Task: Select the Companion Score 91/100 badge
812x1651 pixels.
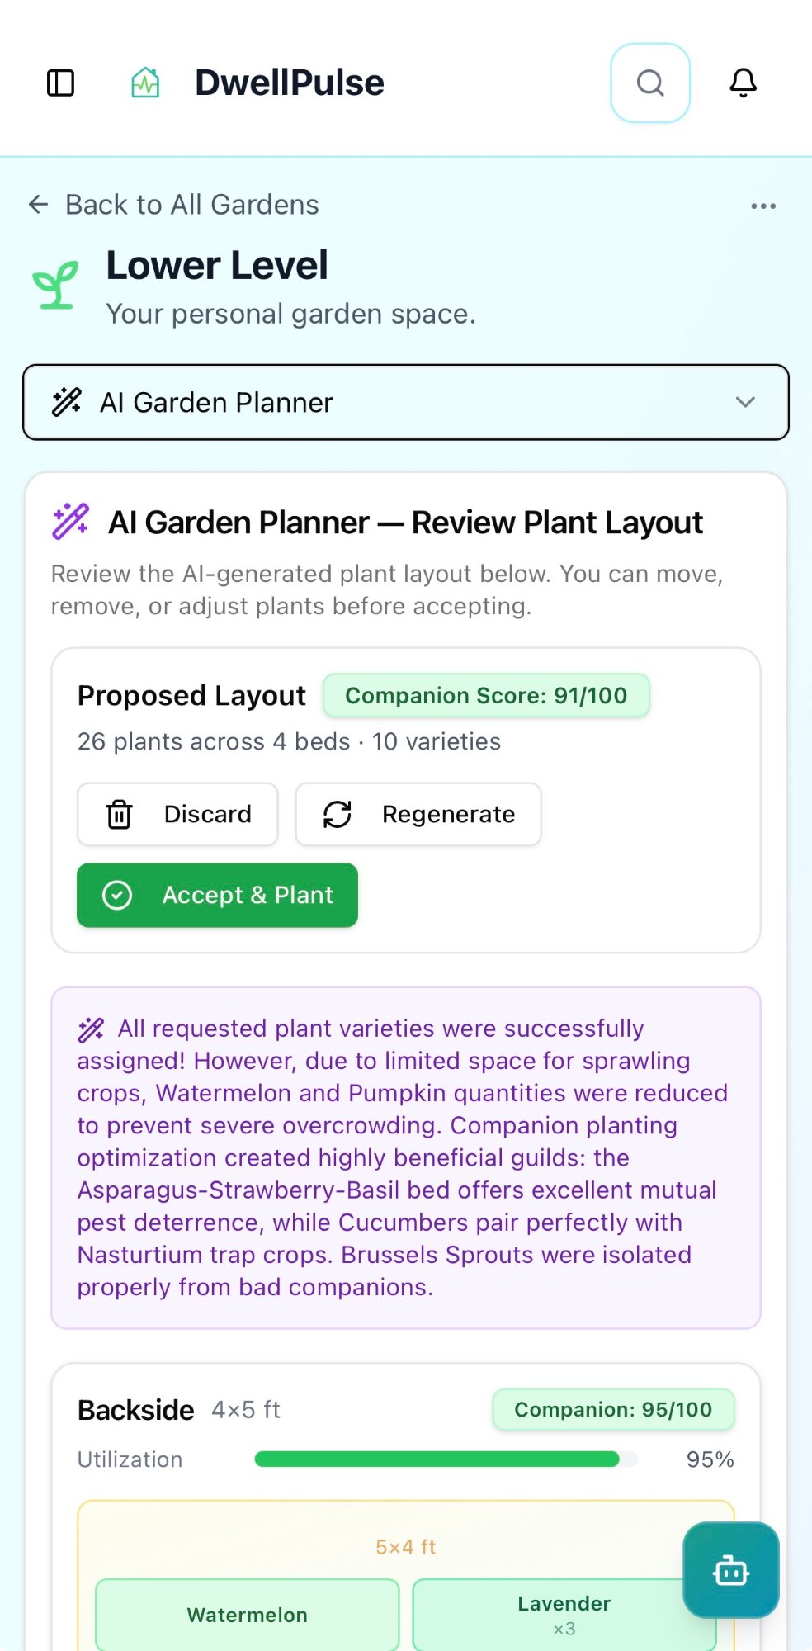Action: [486, 695]
